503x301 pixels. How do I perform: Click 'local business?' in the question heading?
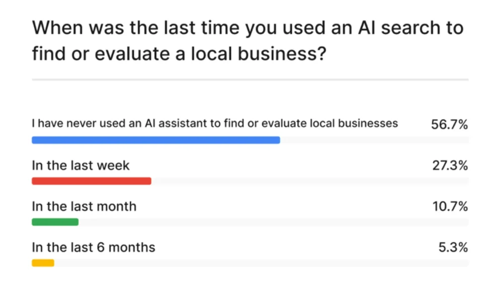click(259, 53)
